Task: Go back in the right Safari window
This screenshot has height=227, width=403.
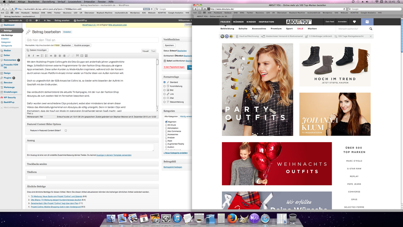Action: tap(195, 9)
